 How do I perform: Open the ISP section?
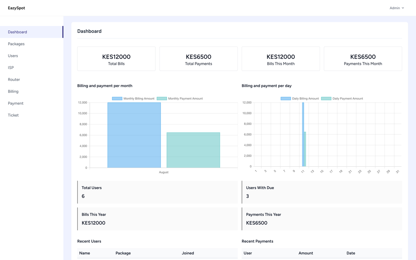point(11,68)
